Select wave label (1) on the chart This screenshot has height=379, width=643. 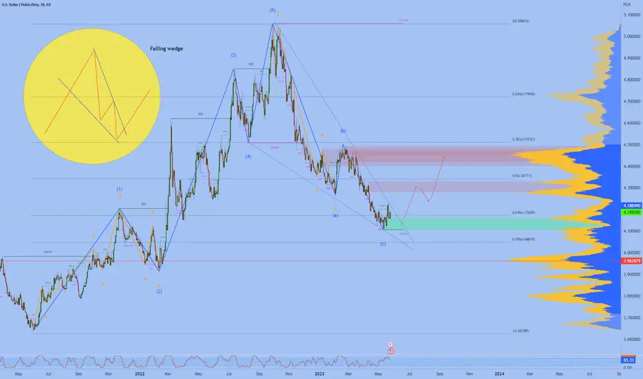[119, 189]
